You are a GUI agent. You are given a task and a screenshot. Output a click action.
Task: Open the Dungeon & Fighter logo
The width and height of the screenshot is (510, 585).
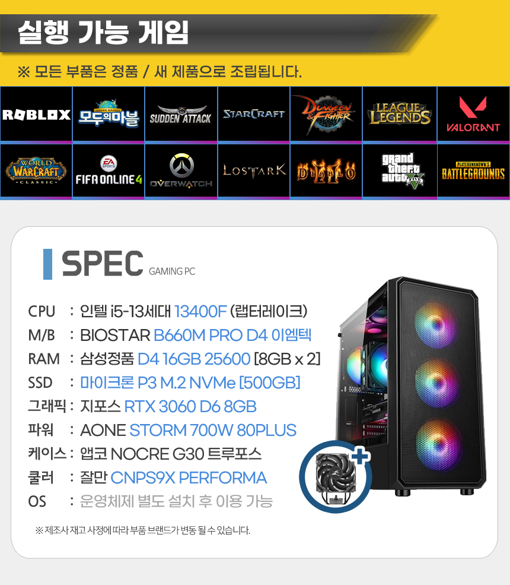pos(326,115)
